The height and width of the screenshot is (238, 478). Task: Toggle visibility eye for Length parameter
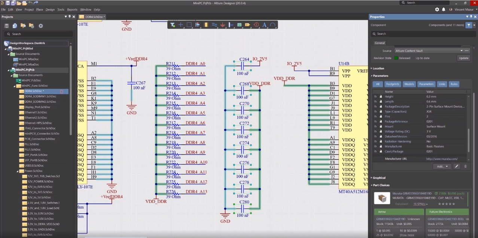[375, 101]
